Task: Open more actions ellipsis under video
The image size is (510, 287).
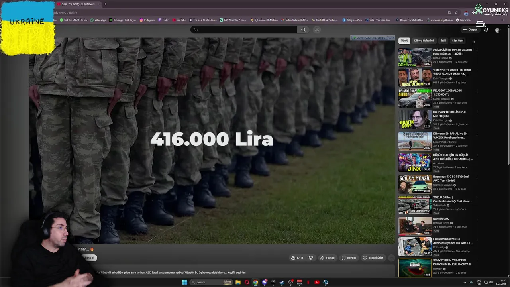Action: [391, 258]
